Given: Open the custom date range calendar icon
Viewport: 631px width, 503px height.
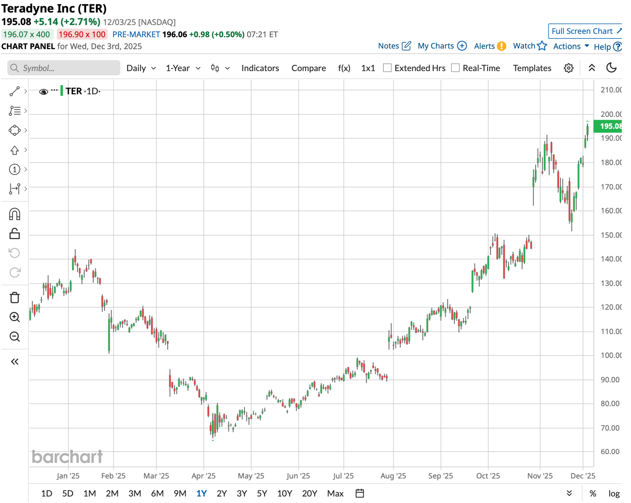Looking at the screenshot, I should 360,493.
